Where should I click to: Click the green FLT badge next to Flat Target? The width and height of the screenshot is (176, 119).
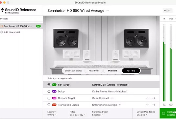(54, 85)
